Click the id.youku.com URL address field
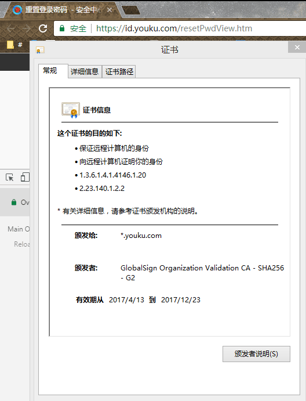306x401 pixels. 174,28
